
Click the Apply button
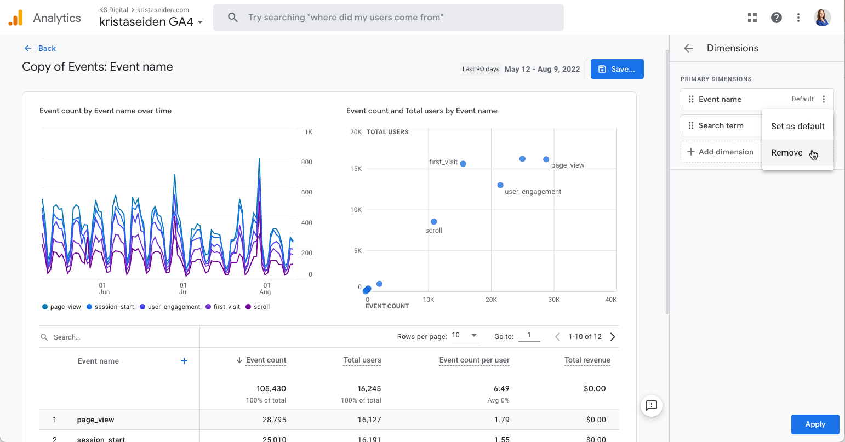[815, 424]
